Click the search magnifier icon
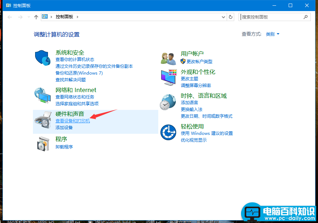Viewport: 318px width, 223px height. [x=305, y=17]
